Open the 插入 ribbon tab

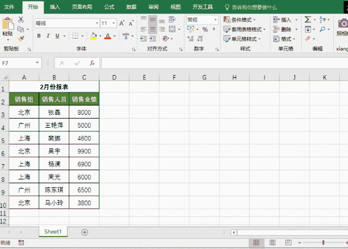coord(55,7)
